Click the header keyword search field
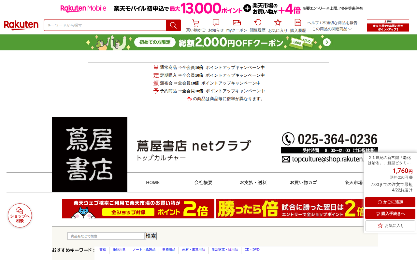 click(x=105, y=25)
